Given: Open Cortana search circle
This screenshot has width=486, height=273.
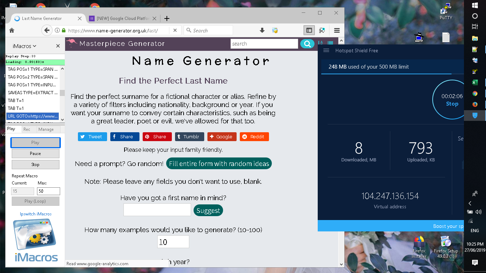Looking at the screenshot, I should (x=475, y=16).
